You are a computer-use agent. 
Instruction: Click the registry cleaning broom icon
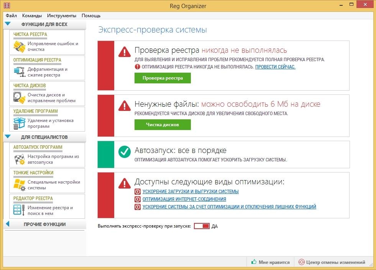20,46
